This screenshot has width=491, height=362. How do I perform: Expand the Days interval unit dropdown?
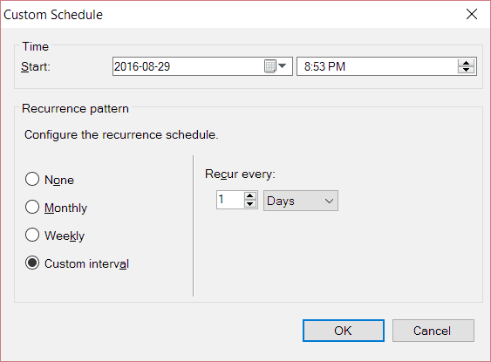[301, 201]
